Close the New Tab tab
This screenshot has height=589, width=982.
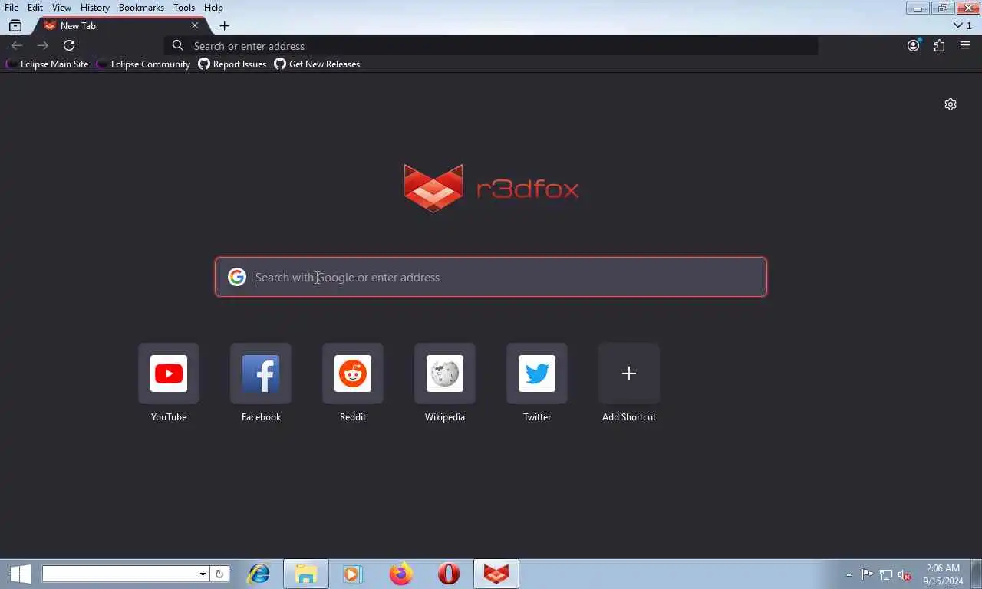195,25
